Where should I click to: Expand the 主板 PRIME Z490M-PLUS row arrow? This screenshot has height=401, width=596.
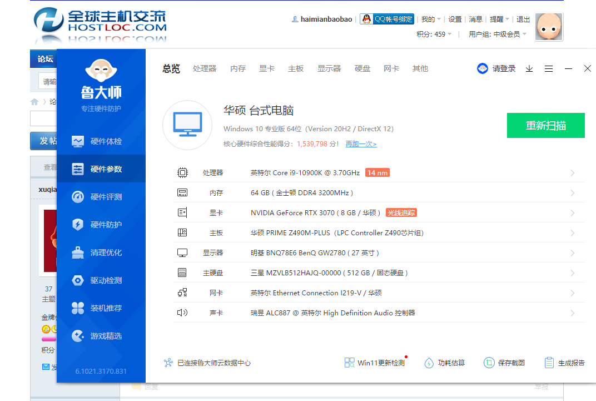(573, 233)
